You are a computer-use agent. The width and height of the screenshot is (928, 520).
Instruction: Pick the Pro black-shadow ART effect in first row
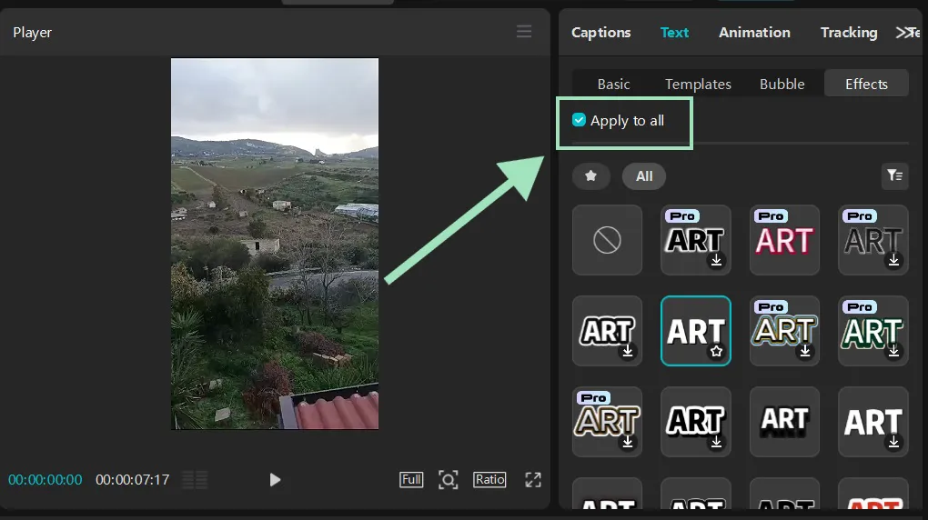click(695, 240)
